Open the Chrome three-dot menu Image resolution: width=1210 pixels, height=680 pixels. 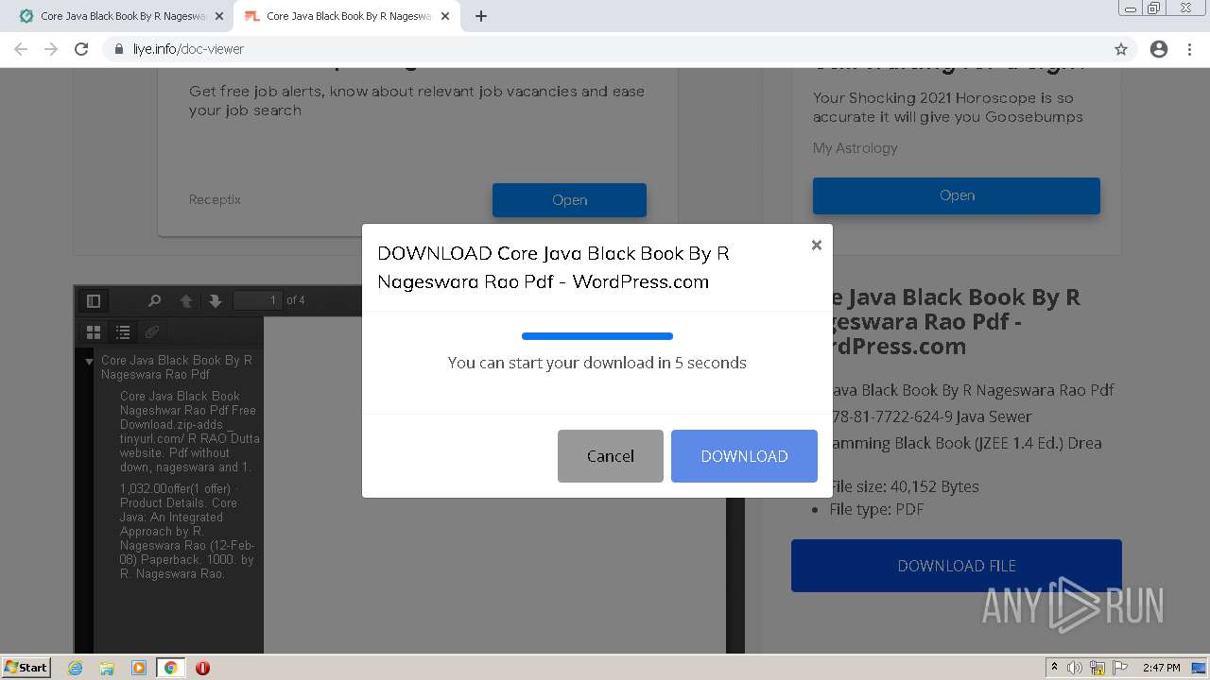tap(1189, 49)
